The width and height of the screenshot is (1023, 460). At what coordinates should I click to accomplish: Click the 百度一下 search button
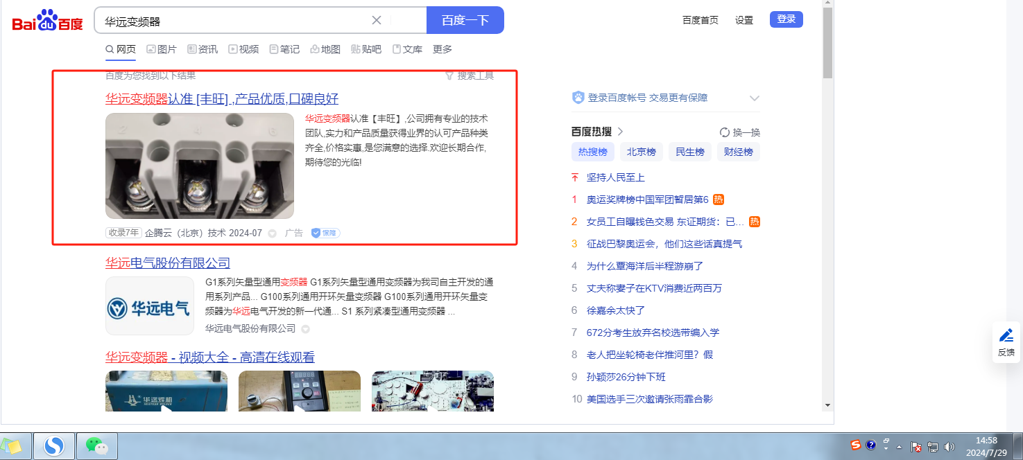[x=465, y=20]
